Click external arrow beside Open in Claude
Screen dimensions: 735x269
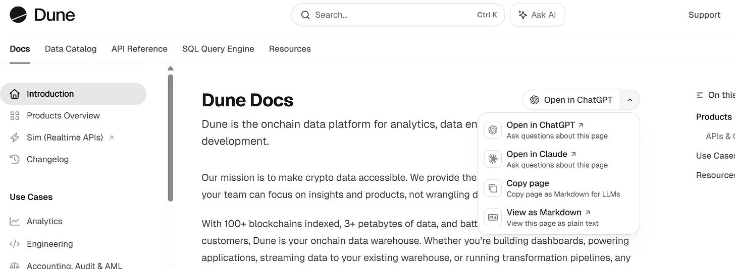(573, 154)
